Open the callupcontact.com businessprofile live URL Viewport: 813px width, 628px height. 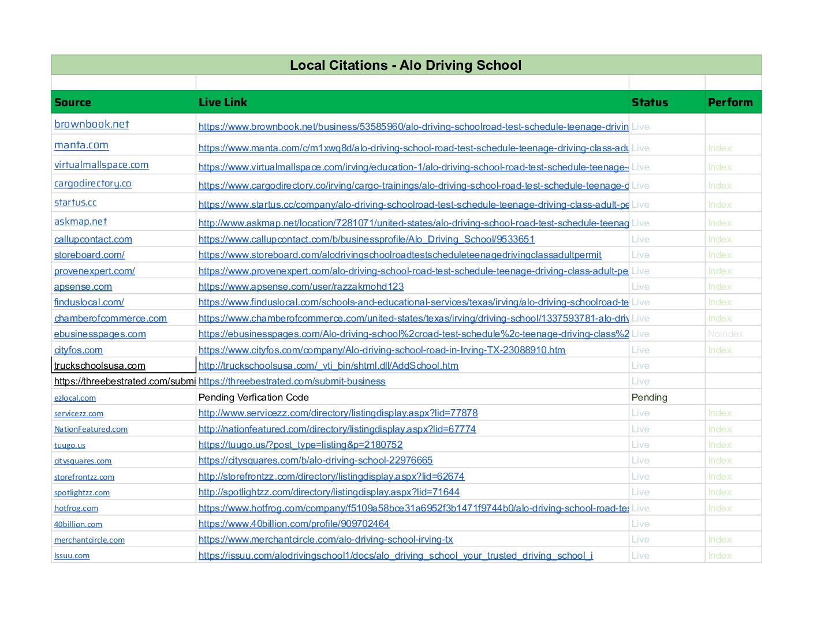click(367, 239)
